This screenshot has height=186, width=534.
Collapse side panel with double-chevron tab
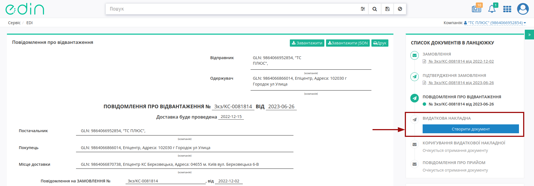click(x=529, y=35)
